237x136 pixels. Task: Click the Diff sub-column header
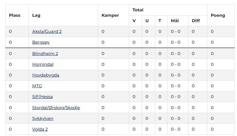(x=196, y=21)
